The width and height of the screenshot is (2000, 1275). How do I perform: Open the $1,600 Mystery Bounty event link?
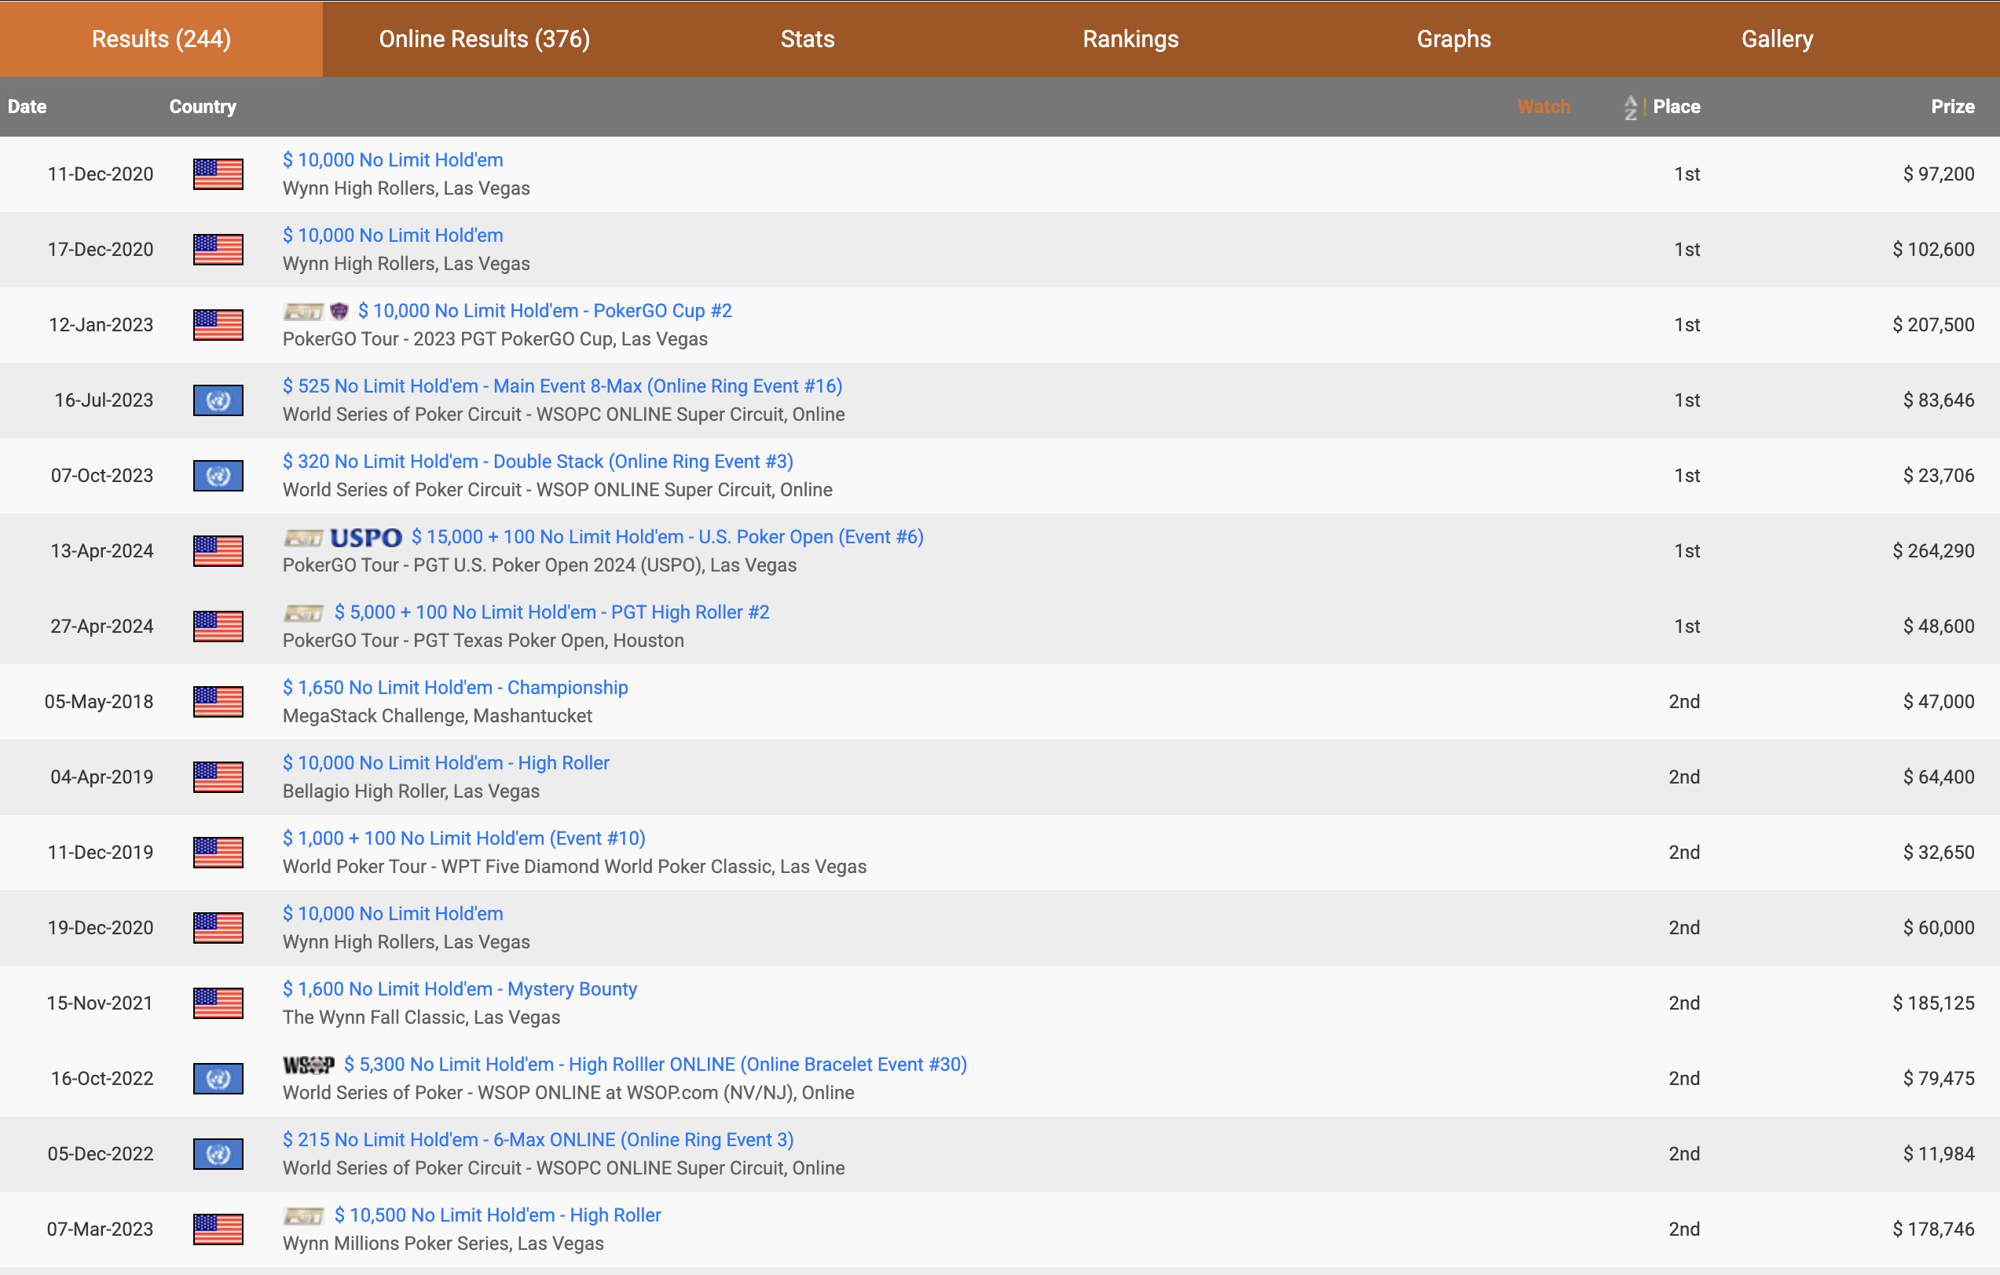click(x=460, y=989)
